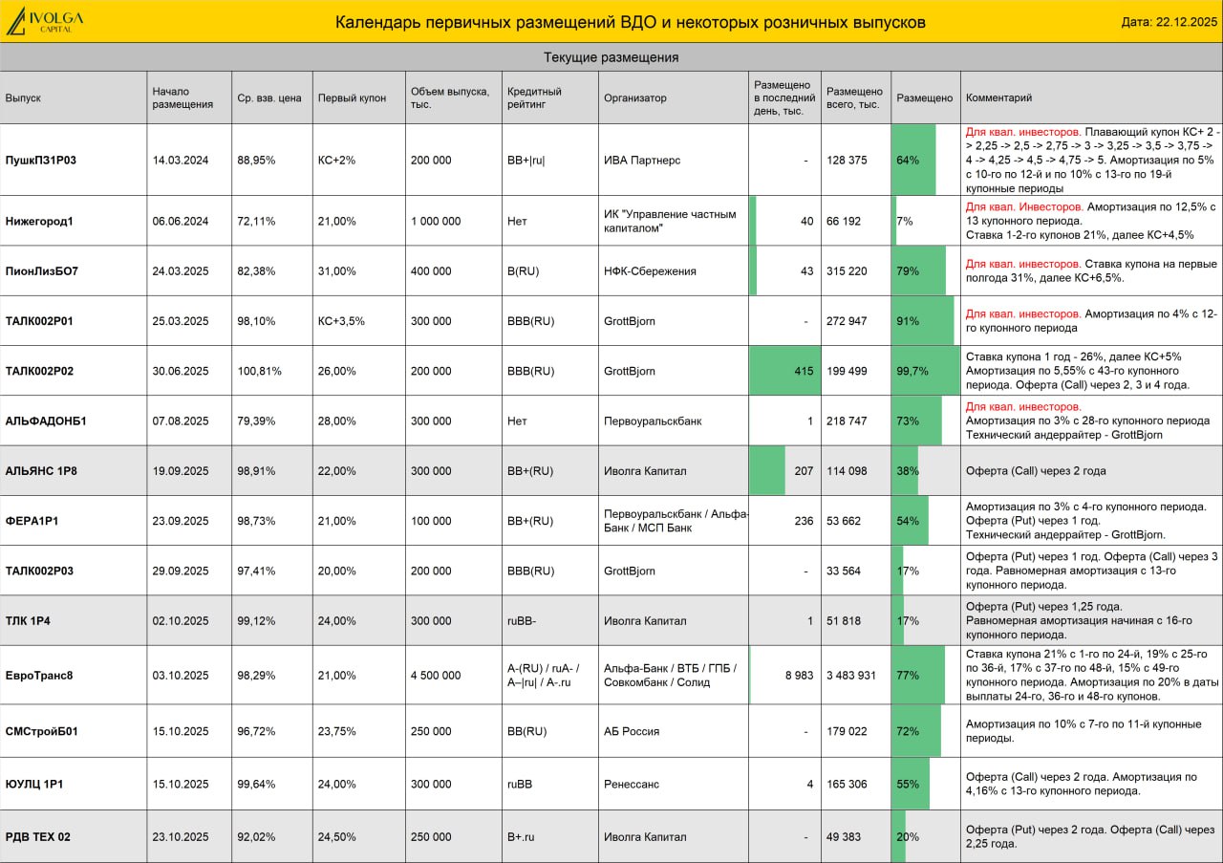Click the red 'Для квал. инвесторов' text for ПионЛизБО7

click(1023, 264)
